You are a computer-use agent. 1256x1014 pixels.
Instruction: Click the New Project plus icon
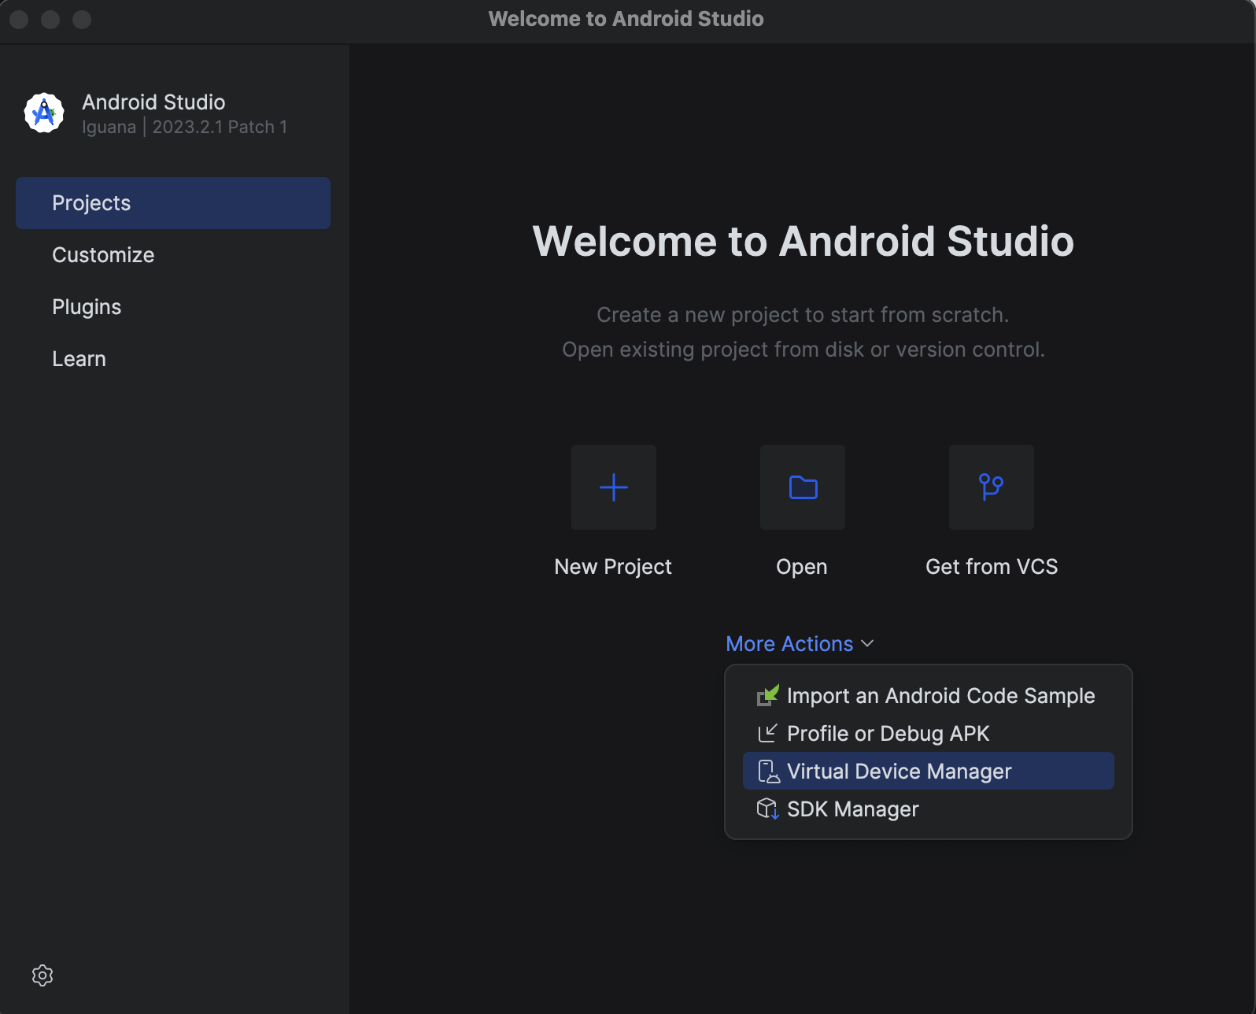click(x=613, y=487)
